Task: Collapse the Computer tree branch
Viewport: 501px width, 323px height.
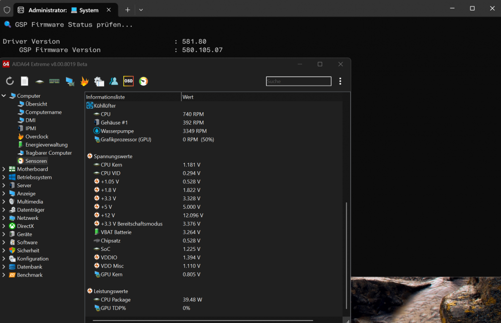Action: (4, 96)
